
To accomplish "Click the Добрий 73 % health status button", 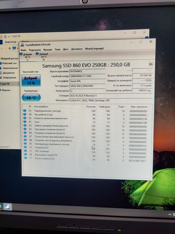I will 31,81.
